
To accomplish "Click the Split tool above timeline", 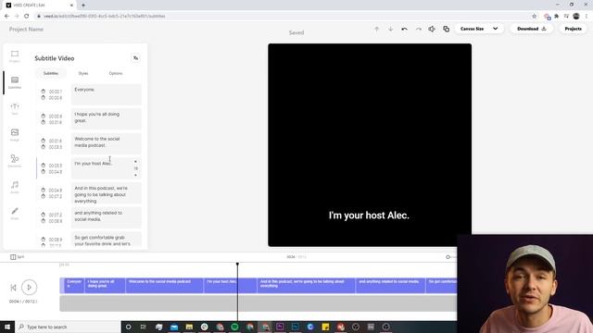I will (17, 257).
